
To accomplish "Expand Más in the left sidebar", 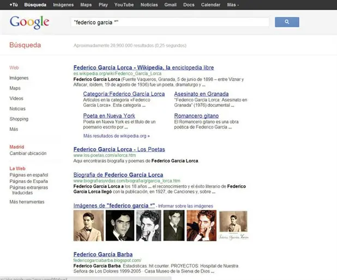I will [14, 129].
